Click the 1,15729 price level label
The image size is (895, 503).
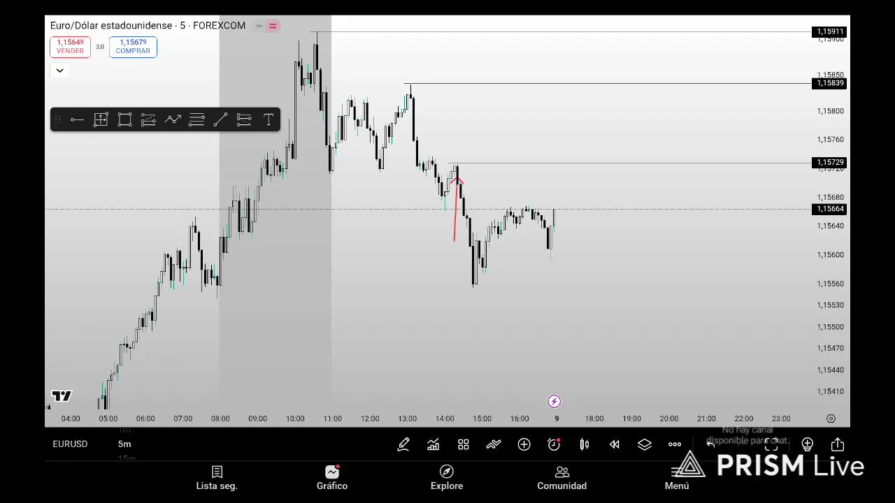830,162
